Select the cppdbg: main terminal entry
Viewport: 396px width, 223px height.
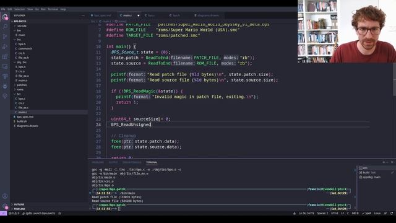coord(376,177)
